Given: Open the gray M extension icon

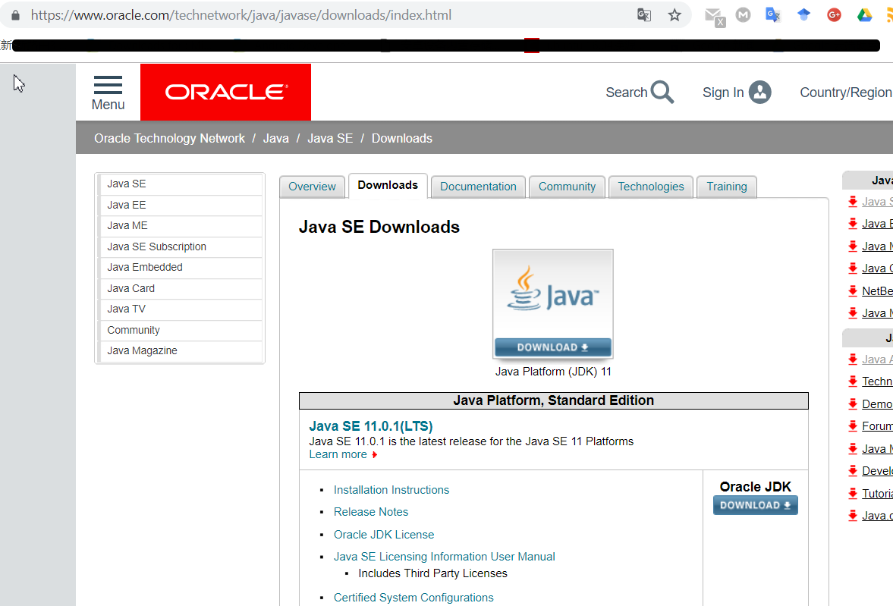Looking at the screenshot, I should tap(744, 15).
